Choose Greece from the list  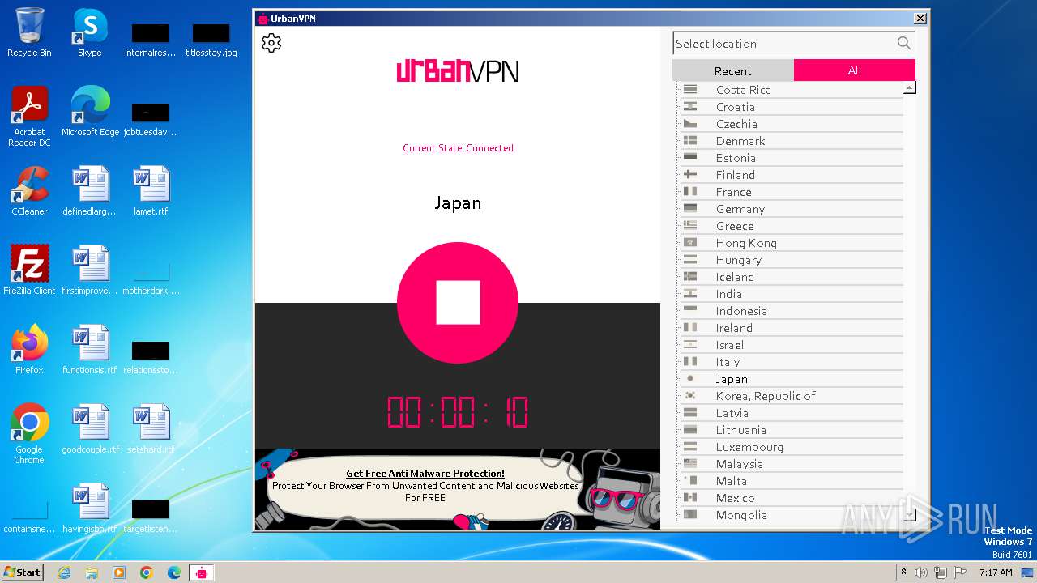(x=790, y=226)
